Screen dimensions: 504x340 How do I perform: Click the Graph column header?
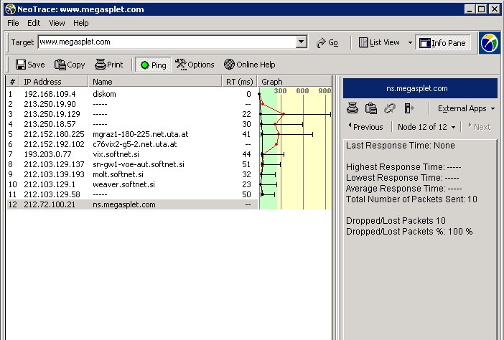294,82
